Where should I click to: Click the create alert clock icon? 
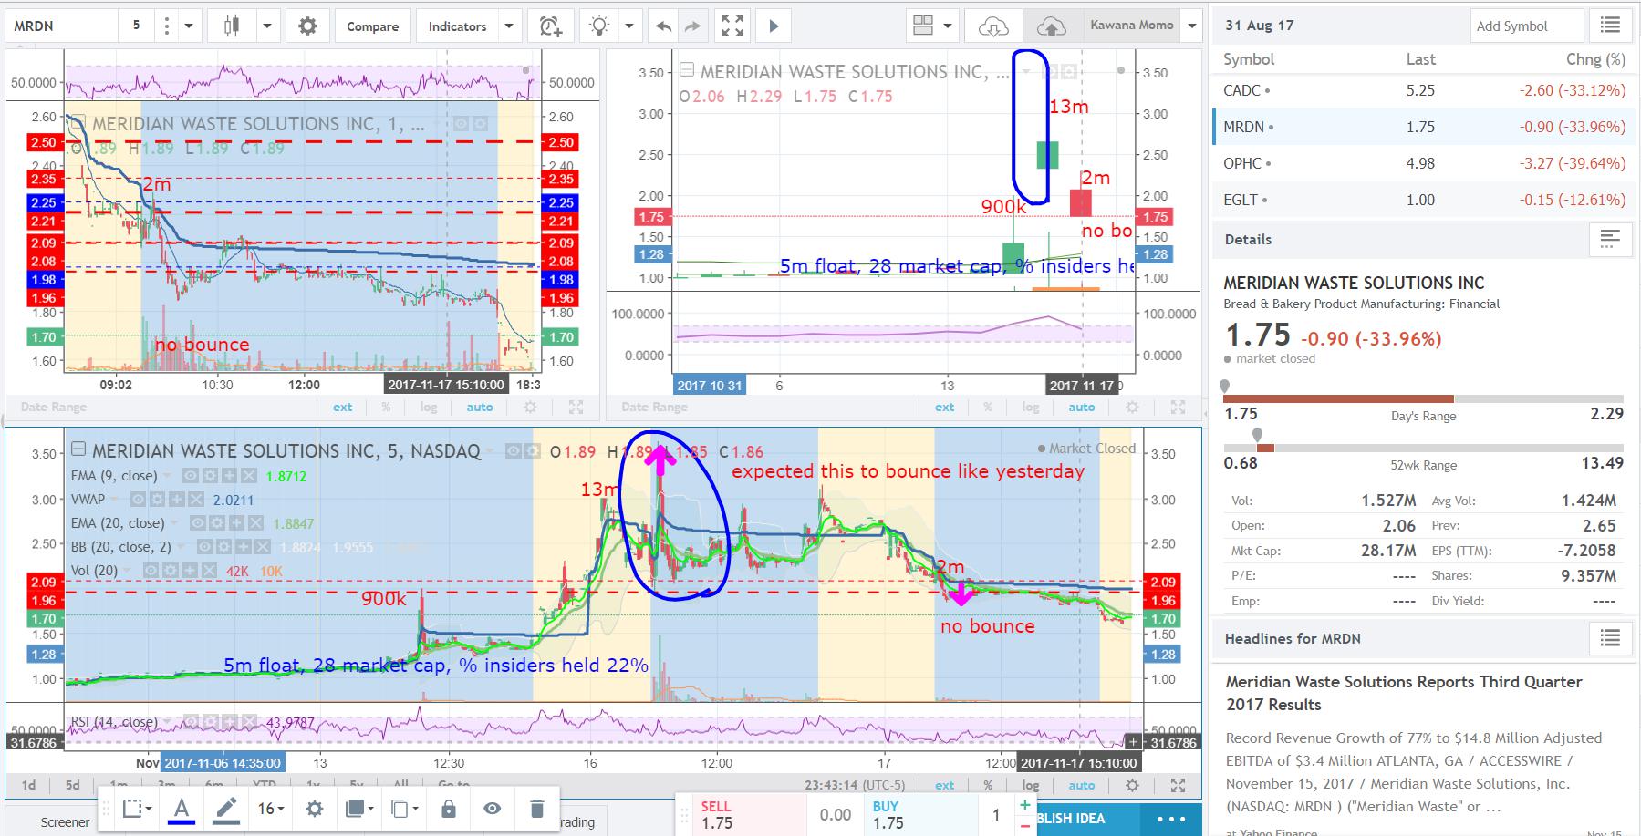(551, 26)
